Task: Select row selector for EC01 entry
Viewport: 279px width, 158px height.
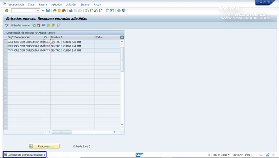Action: tap(5, 42)
